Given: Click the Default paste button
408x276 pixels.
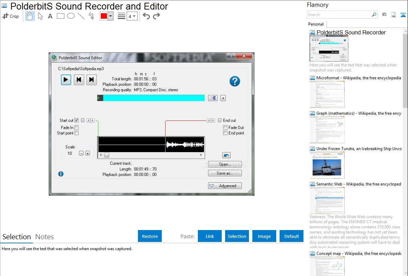Looking at the screenshot, I should (x=292, y=236).
